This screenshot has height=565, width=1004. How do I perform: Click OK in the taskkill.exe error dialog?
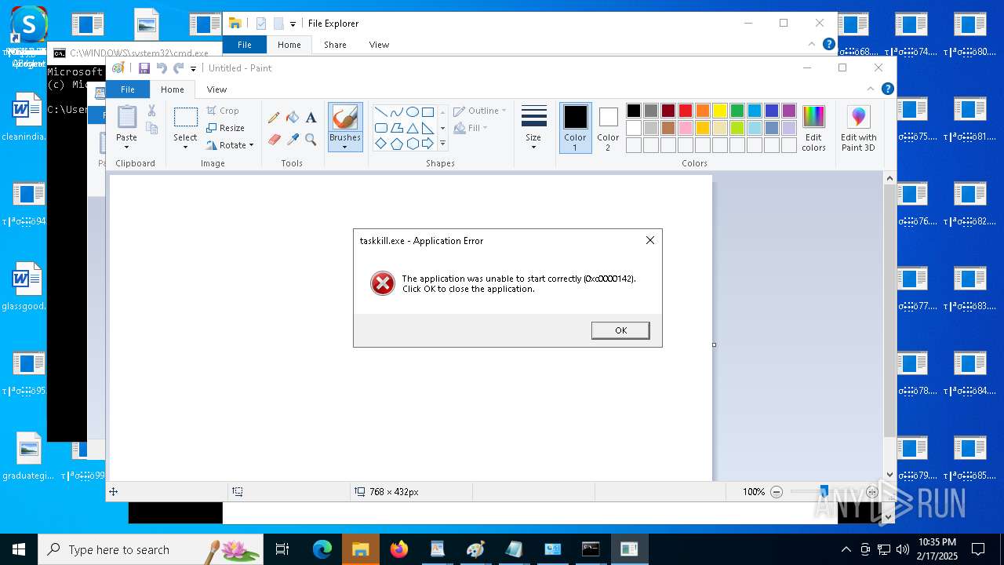point(620,330)
